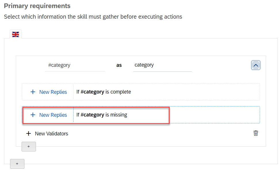Focus the #category entity input field

75,65
